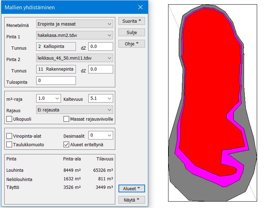
Task: Click the Pinta 1 dZ field
Action: pyautogui.click(x=101, y=46)
